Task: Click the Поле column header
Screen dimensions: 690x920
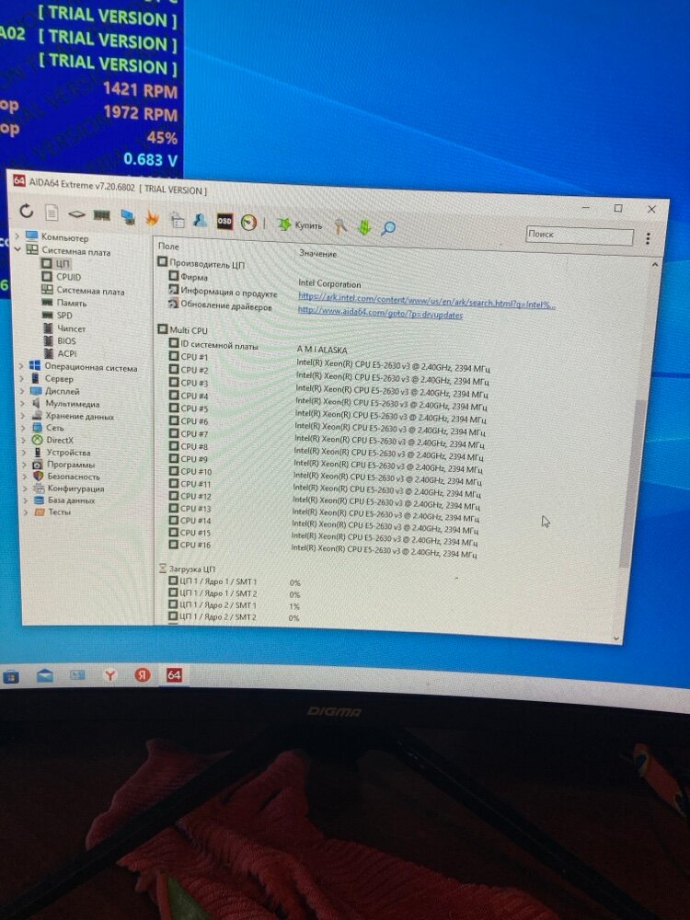Action: (x=168, y=247)
